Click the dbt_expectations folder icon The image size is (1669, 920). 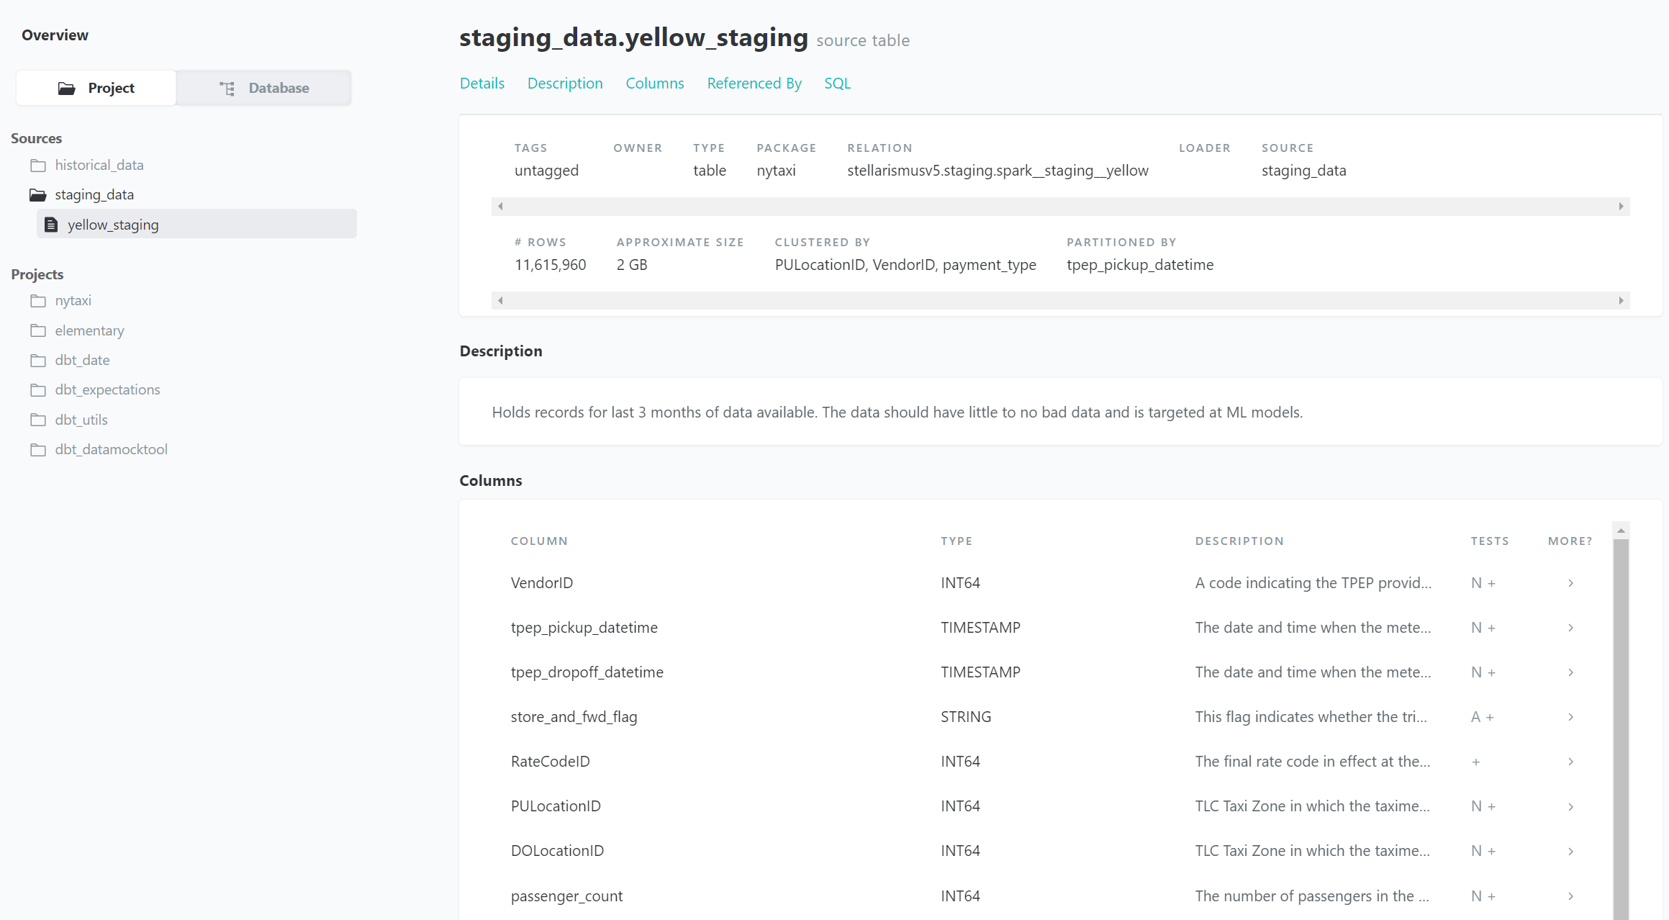click(37, 389)
